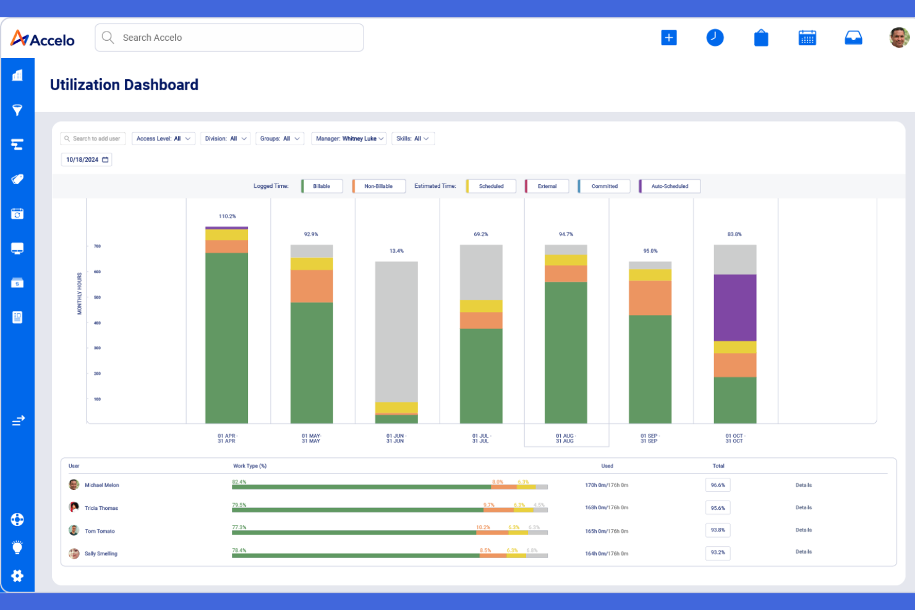Toggle the Non-Billable legend filter

[x=379, y=186]
